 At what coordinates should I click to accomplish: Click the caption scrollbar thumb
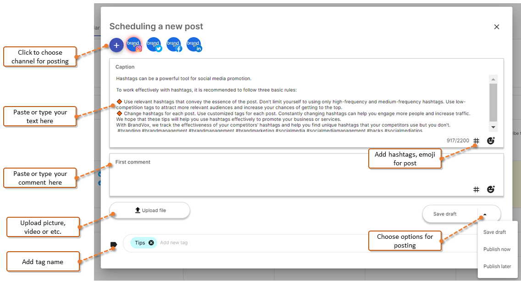coord(493,102)
